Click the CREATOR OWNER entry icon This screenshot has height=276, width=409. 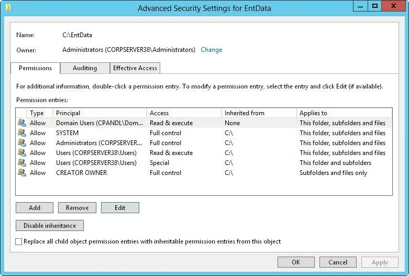22,172
